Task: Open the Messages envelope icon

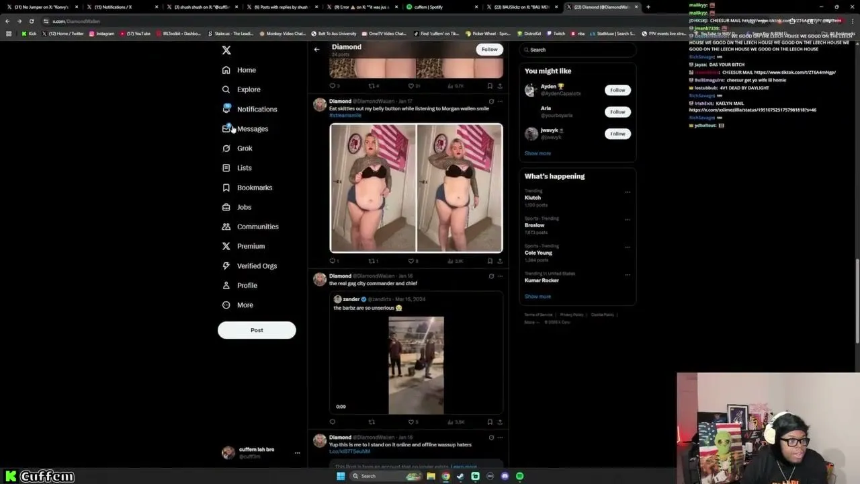Action: point(226,128)
